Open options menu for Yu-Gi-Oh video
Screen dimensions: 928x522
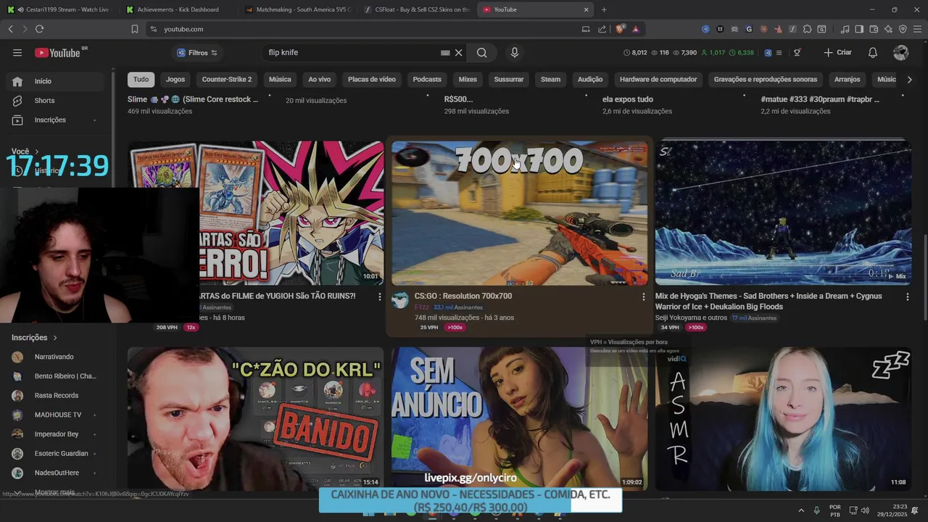coord(379,297)
